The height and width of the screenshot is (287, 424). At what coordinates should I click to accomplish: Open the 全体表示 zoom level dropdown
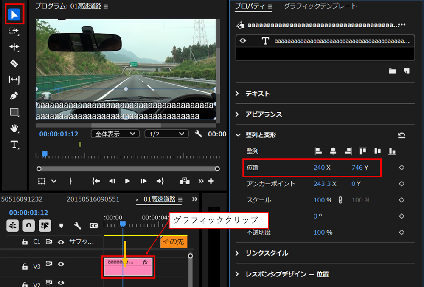click(x=114, y=133)
